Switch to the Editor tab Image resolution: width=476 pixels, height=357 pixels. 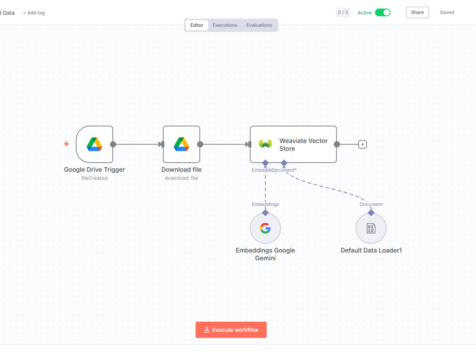click(197, 25)
